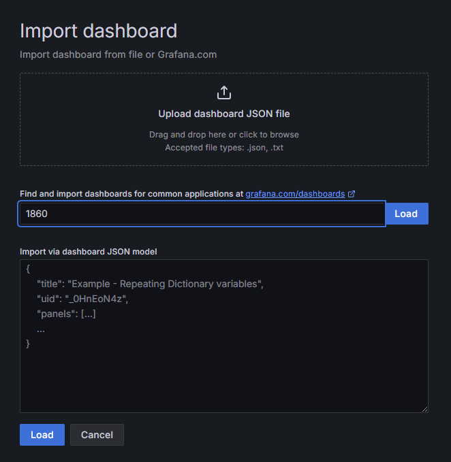
Task: Click the 'Import dashboard' page title
Action: coord(98,31)
